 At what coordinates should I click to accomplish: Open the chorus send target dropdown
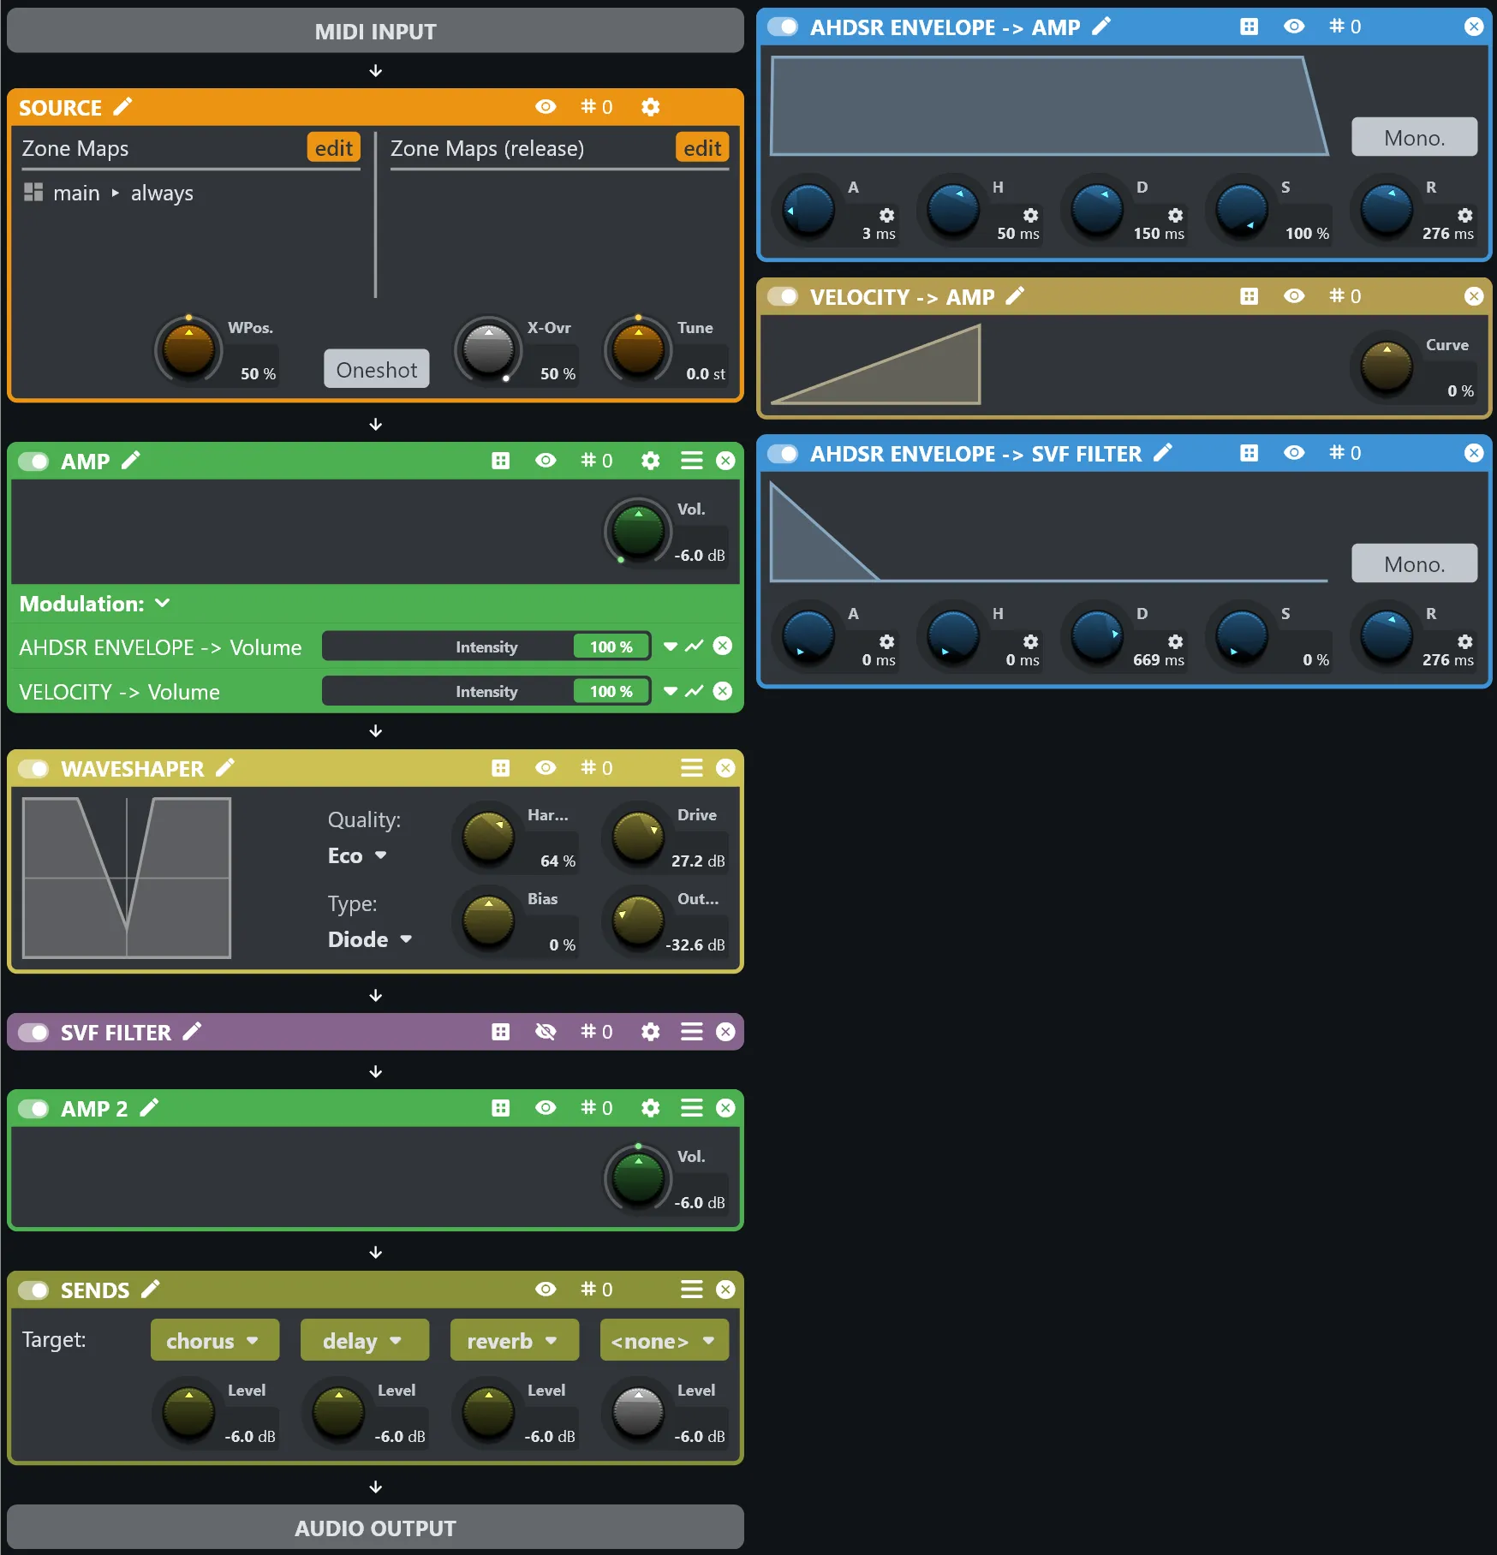[215, 1340]
